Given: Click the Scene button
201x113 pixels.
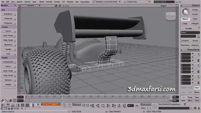Looking at the screenshot, I should point(195,41).
